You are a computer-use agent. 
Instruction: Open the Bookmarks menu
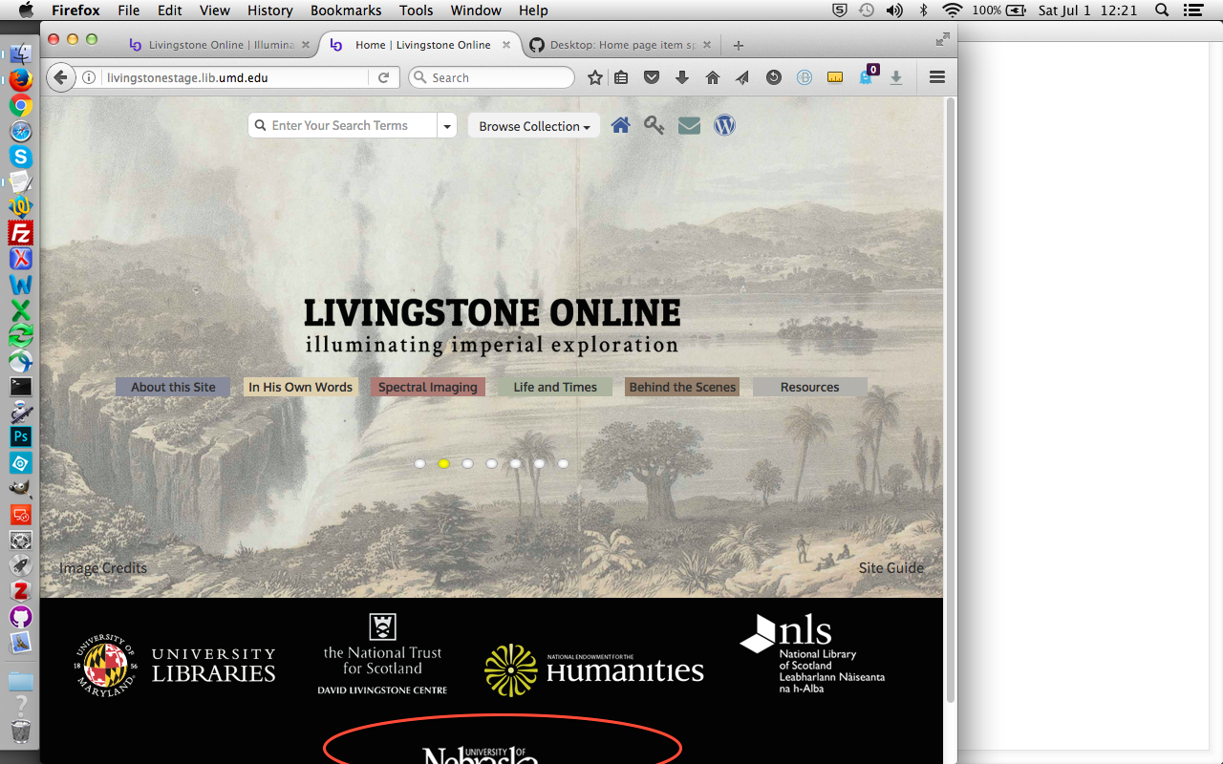[x=346, y=11]
